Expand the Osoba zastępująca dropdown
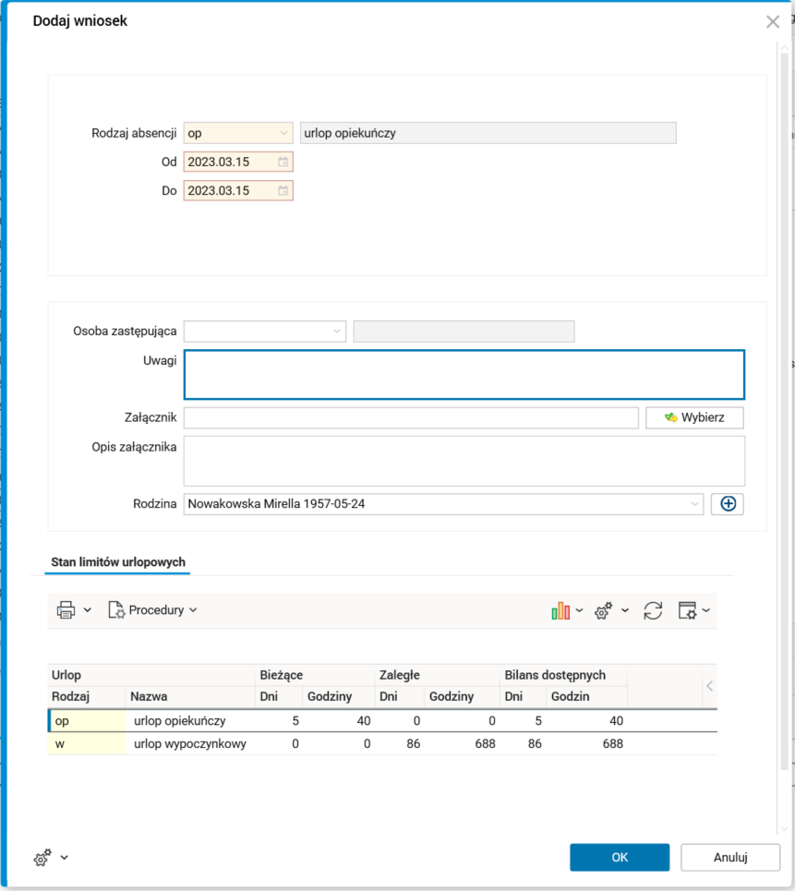The height and width of the screenshot is (891, 795). tap(337, 331)
